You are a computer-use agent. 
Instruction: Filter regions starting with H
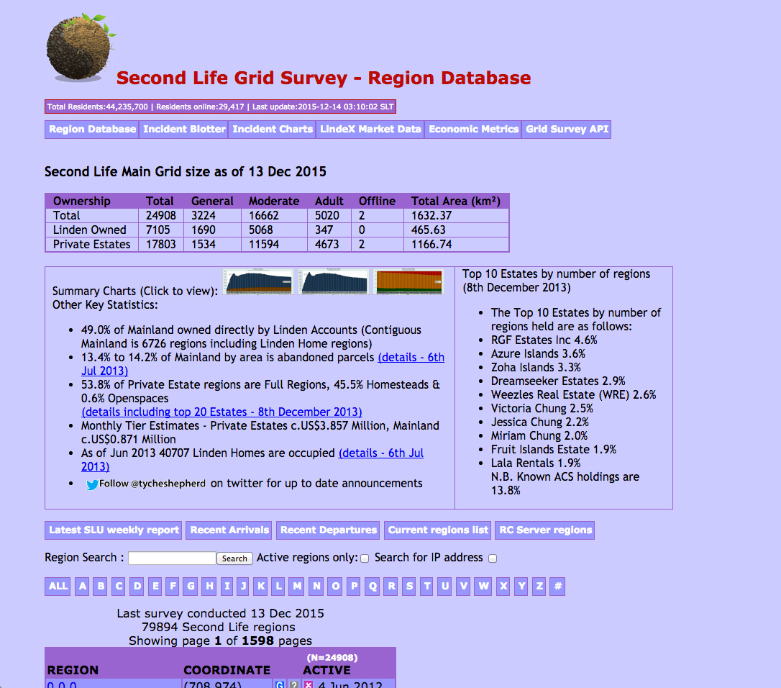tap(210, 587)
